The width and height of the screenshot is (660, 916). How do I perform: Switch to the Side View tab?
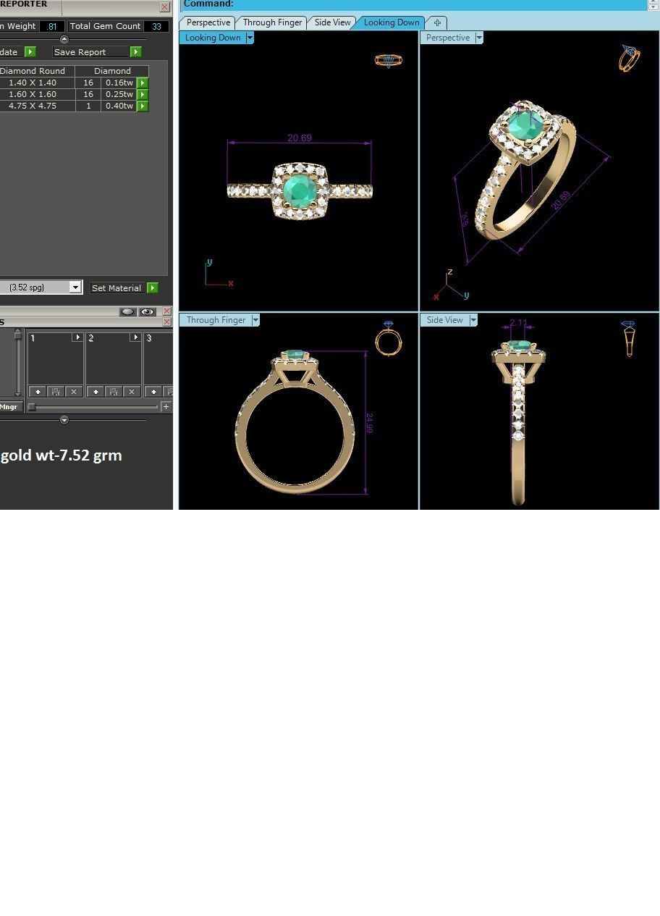pyautogui.click(x=332, y=22)
